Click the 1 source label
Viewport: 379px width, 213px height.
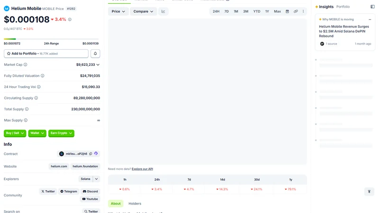coord(331,44)
